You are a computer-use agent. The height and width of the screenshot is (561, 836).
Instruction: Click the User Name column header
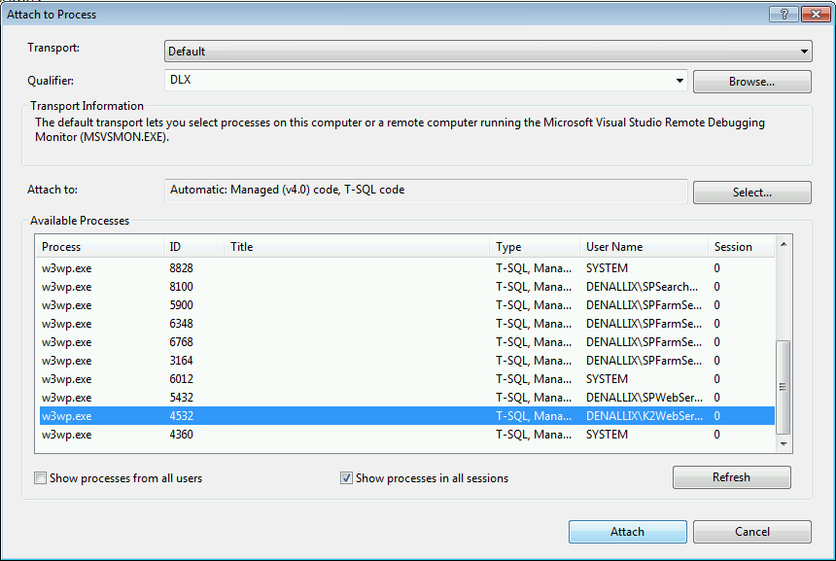click(642, 247)
